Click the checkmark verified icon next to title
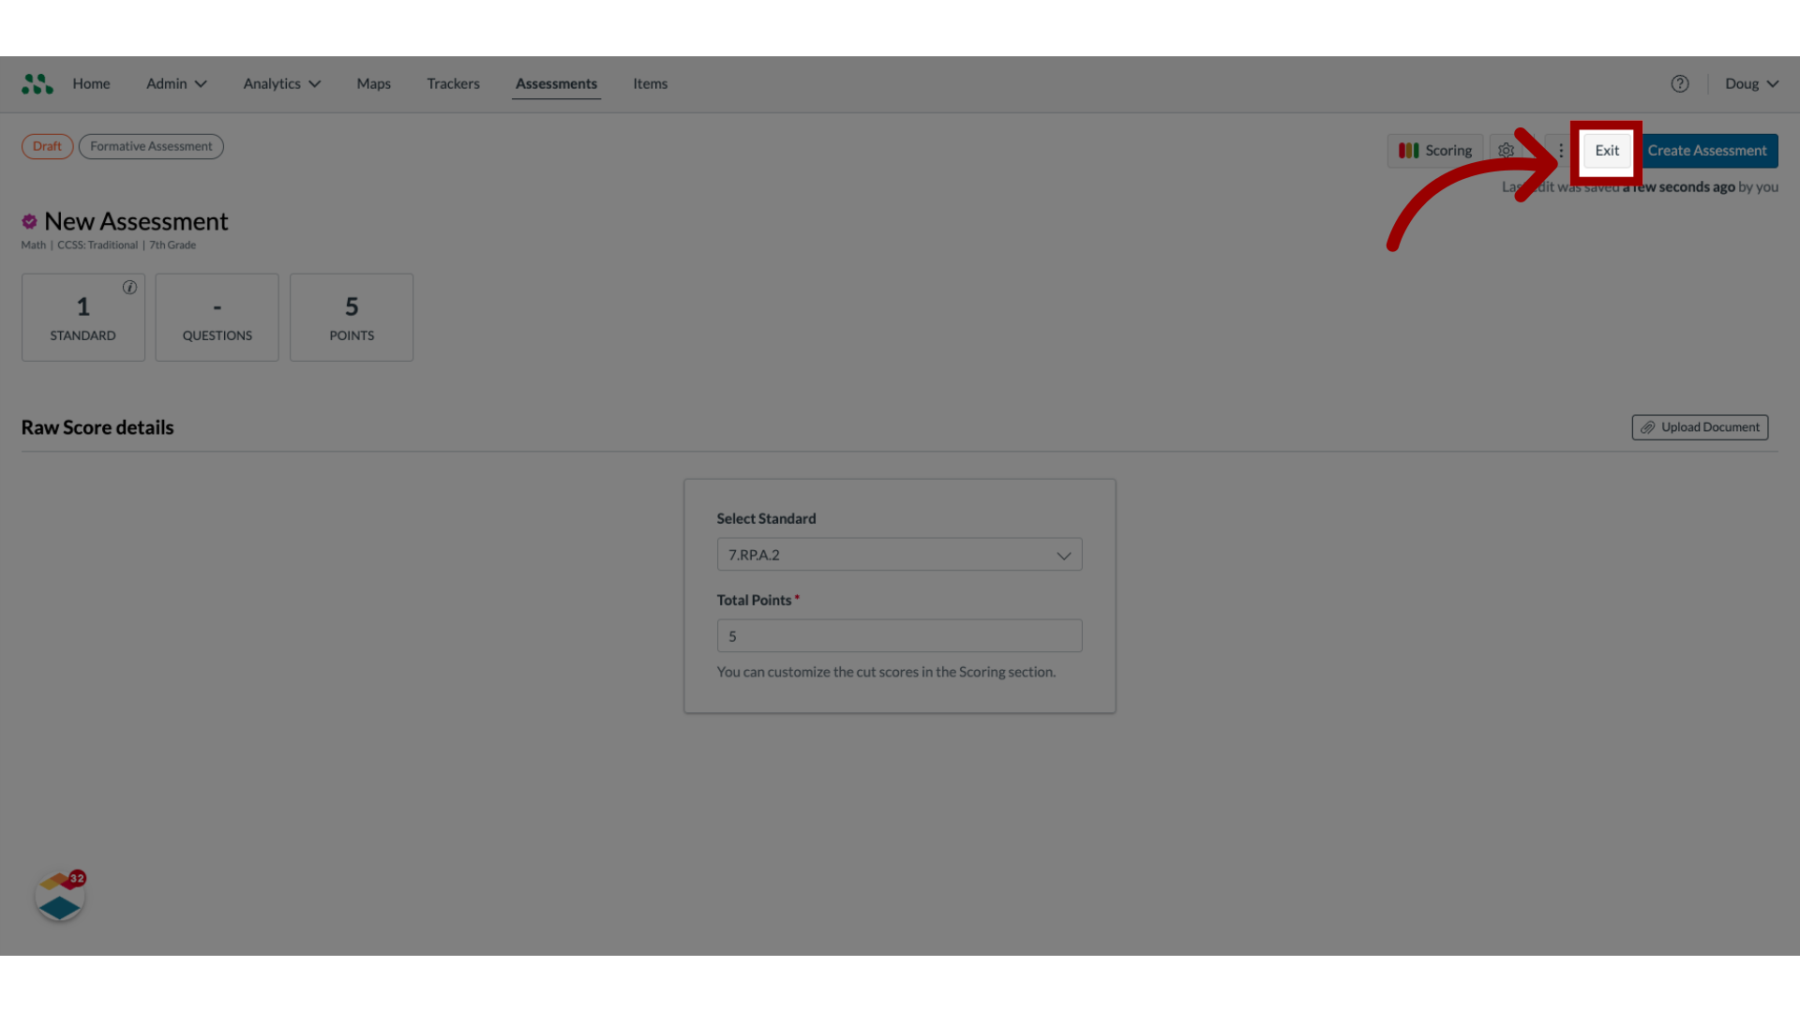 point(28,221)
